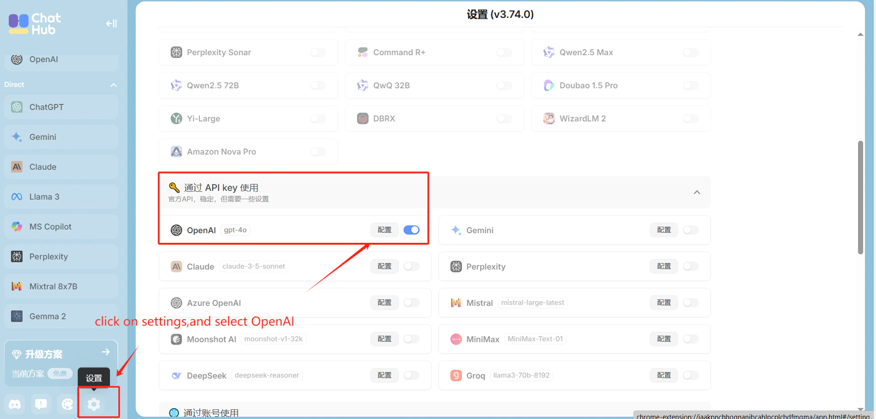Enable the DeepSeek reasoner toggle
Image resolution: width=876 pixels, height=419 pixels.
[411, 375]
